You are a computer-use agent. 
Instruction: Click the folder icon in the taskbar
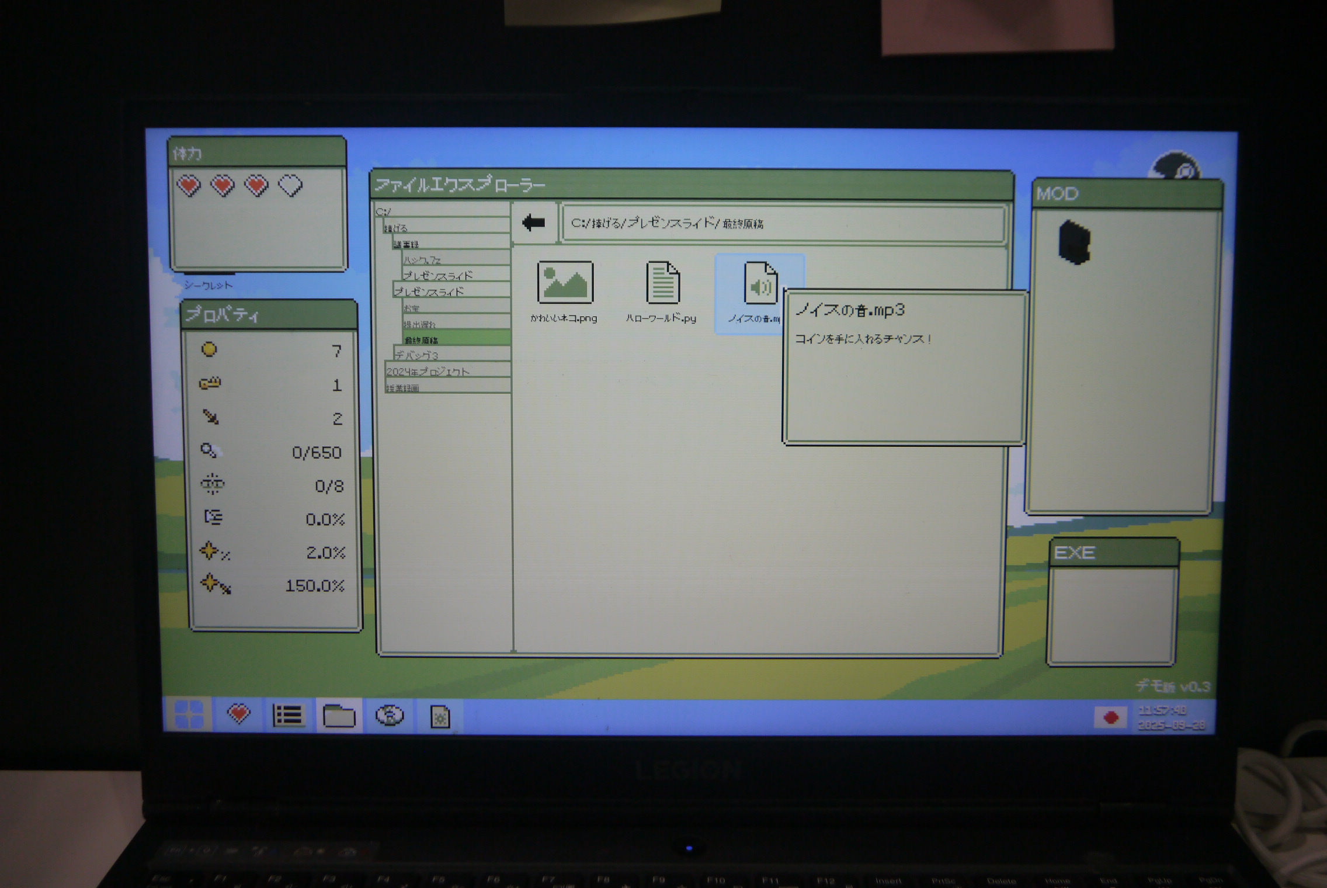click(339, 716)
